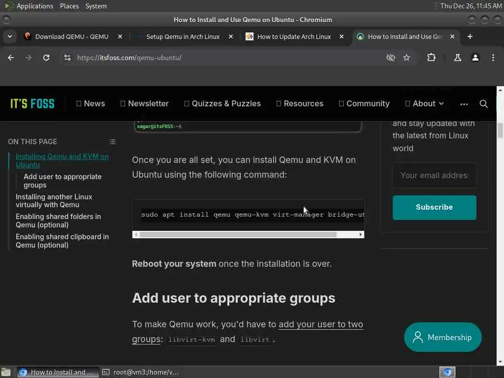Click the workspace switcher Chromium icon

(x=447, y=372)
